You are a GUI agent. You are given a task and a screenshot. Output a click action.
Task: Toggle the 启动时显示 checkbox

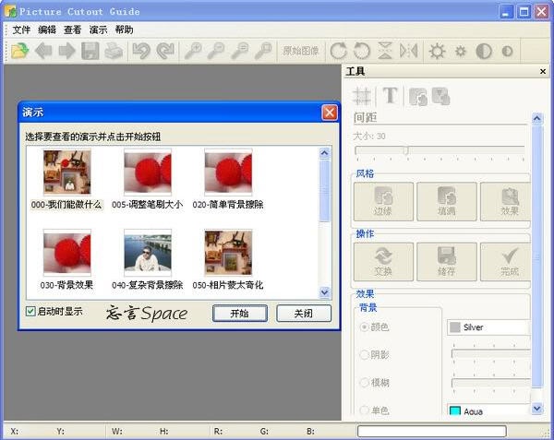pos(30,312)
